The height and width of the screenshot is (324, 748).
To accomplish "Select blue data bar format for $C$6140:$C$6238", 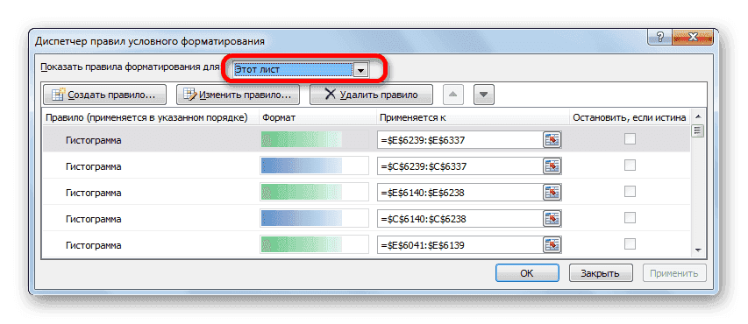I will coord(314,219).
